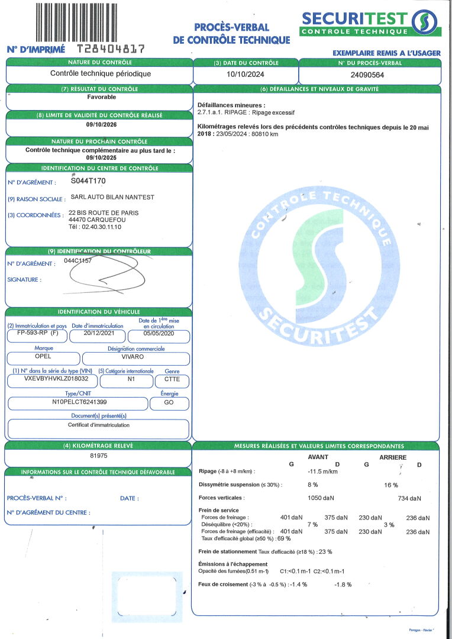Click the title Procès-verbal de contrôle technique
Image resolution: width=452 pixels, height=639 pixels.
[x=231, y=33]
